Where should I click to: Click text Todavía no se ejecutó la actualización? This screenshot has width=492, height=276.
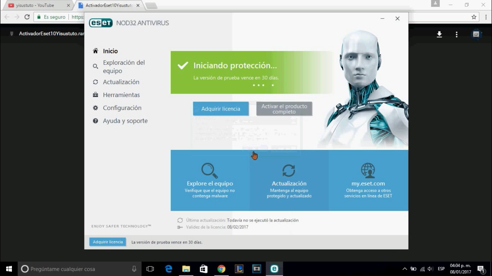[263, 220]
